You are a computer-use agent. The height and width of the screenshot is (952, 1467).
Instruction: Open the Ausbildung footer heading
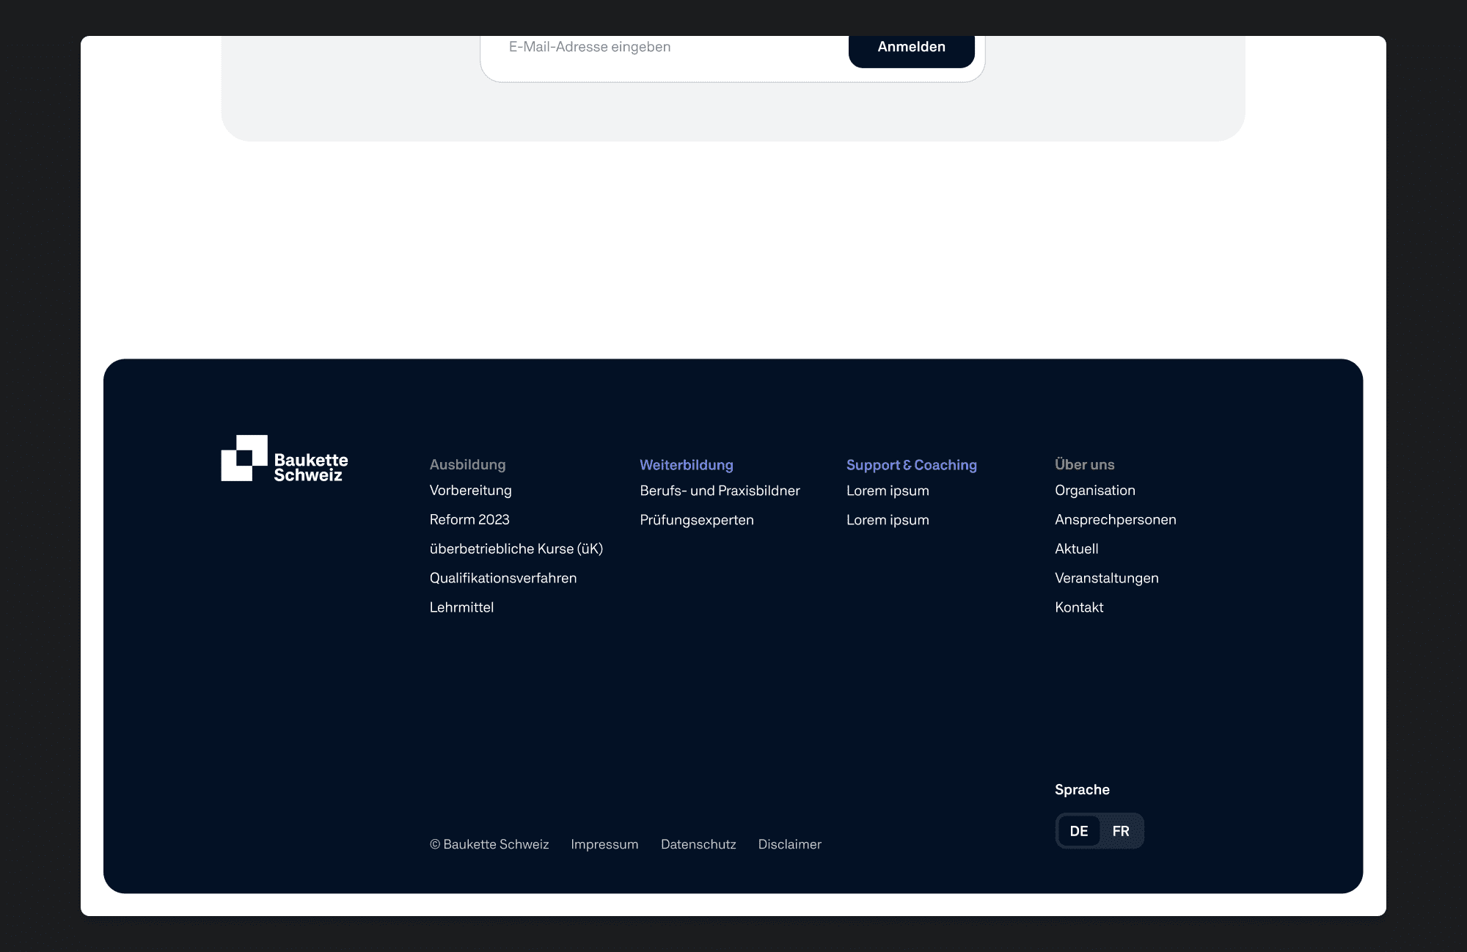(467, 464)
